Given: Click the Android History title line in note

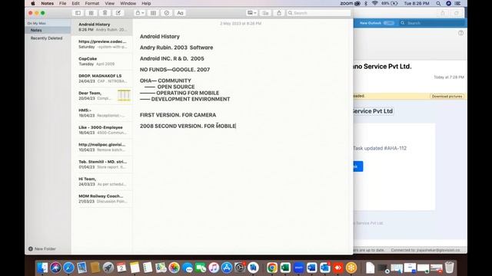Looking at the screenshot, I should pyautogui.click(x=160, y=37).
